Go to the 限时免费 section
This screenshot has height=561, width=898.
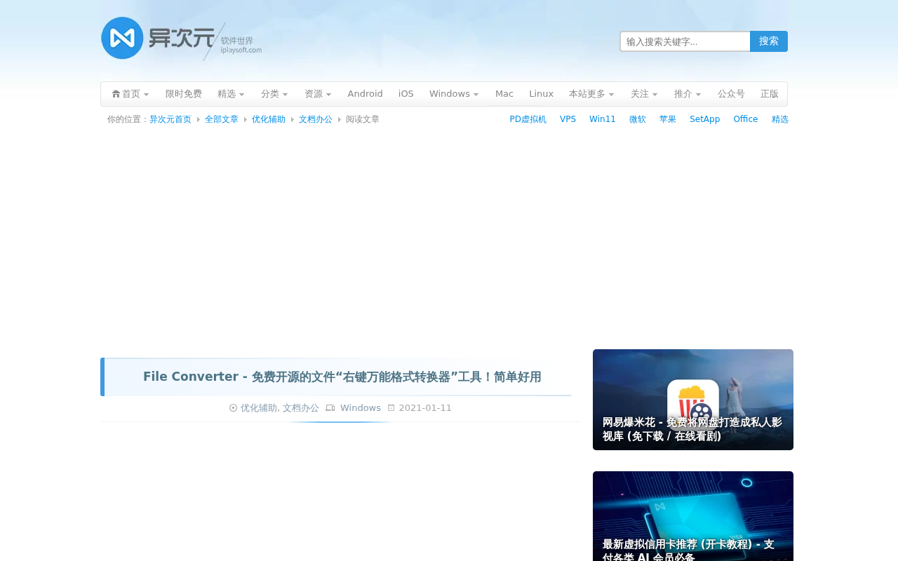click(184, 94)
